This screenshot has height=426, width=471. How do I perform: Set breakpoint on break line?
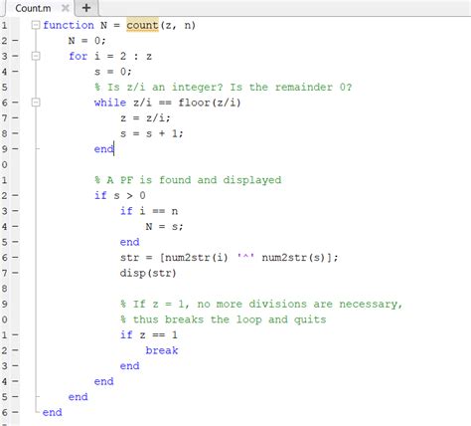click(15, 350)
